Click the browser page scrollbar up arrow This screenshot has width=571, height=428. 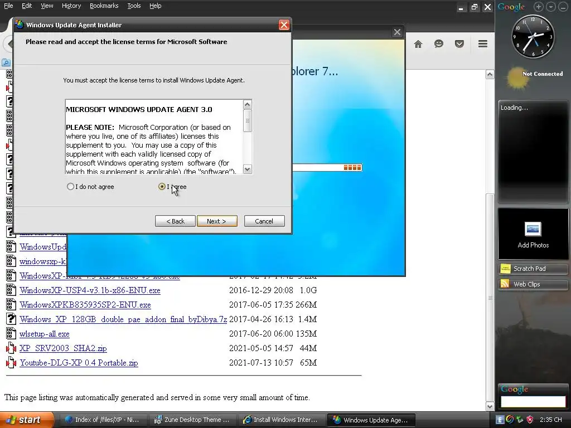point(490,74)
